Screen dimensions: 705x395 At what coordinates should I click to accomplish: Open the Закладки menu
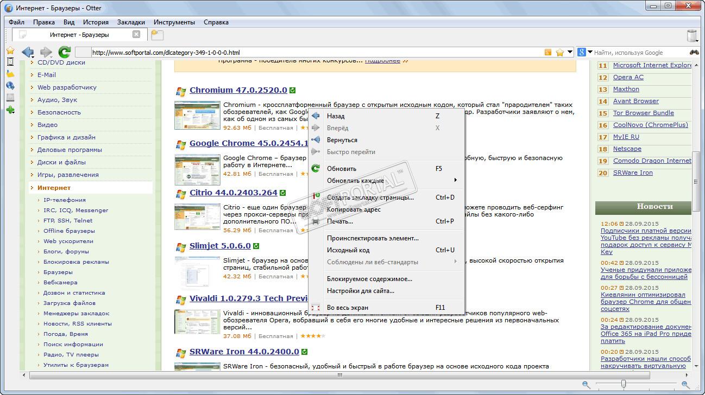pyautogui.click(x=131, y=22)
